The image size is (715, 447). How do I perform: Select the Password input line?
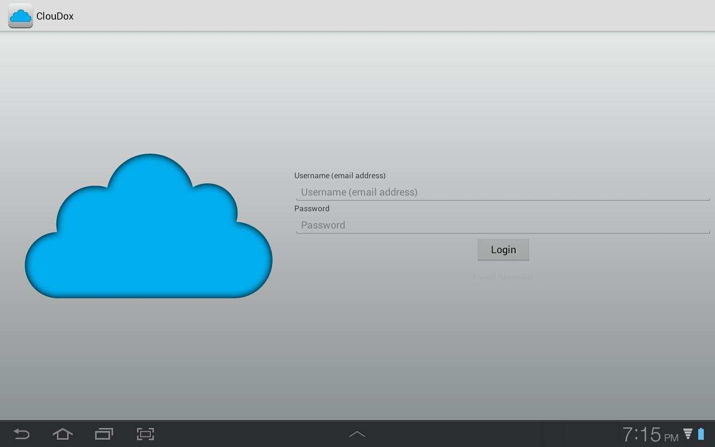(x=503, y=225)
